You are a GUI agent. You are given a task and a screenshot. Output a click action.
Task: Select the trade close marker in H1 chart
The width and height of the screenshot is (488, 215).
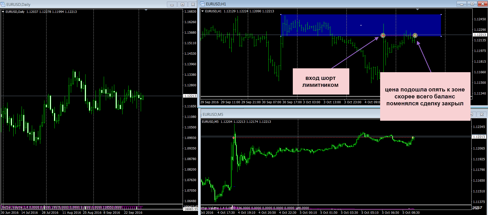(415, 35)
